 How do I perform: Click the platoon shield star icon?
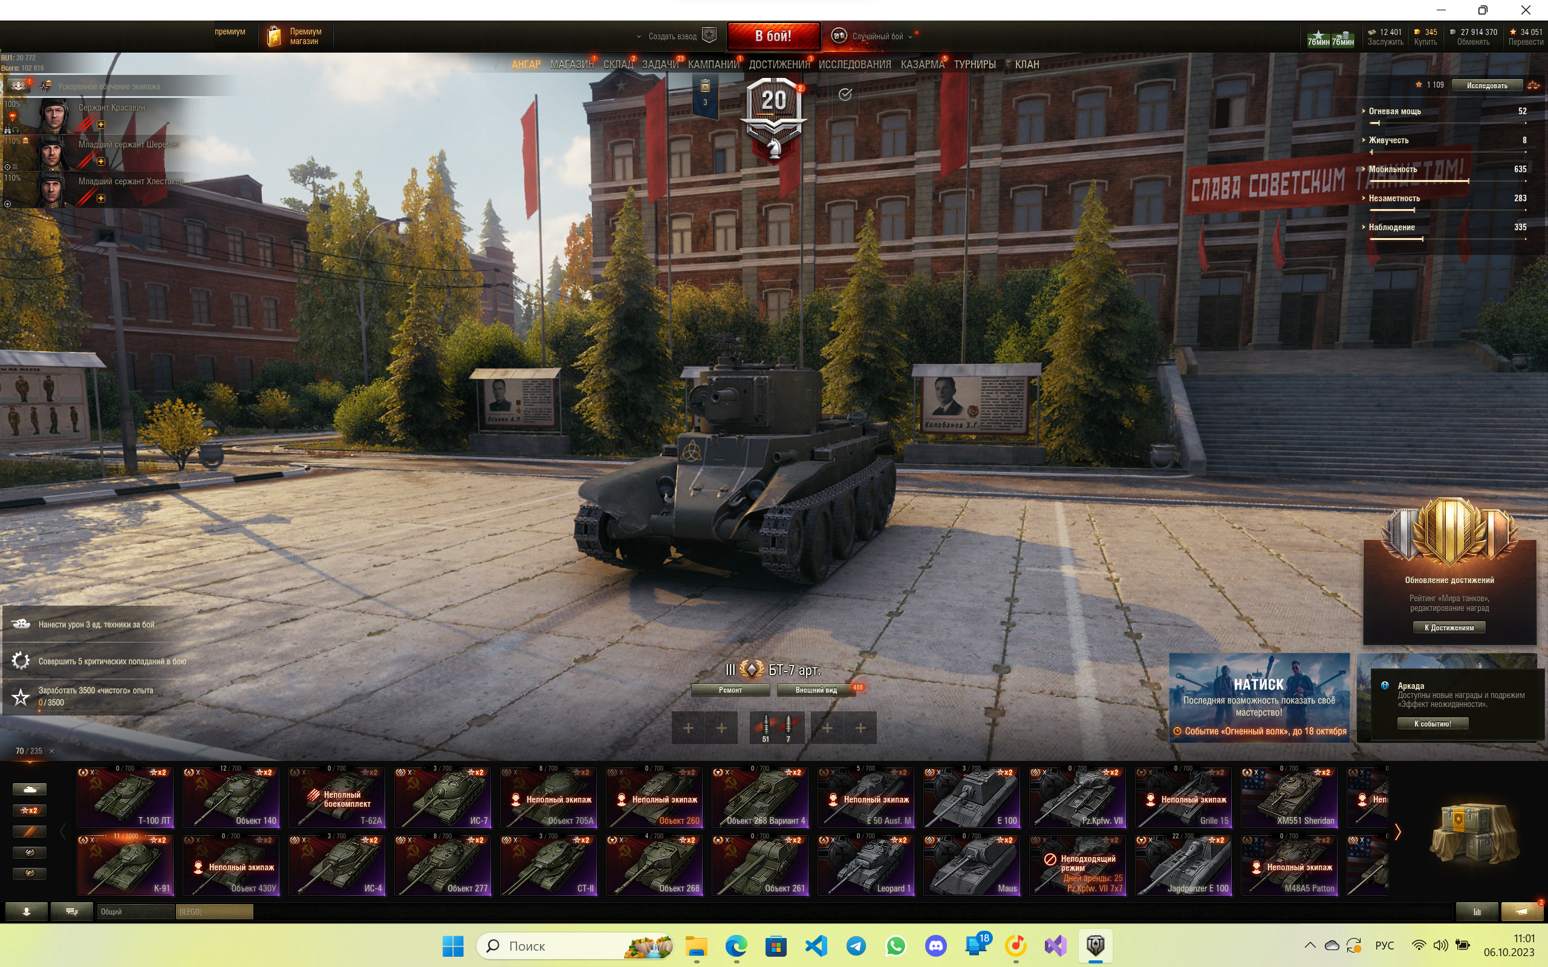click(709, 36)
